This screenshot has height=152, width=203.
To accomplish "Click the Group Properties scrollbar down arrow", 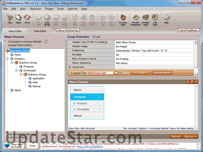I will pos(196,74).
